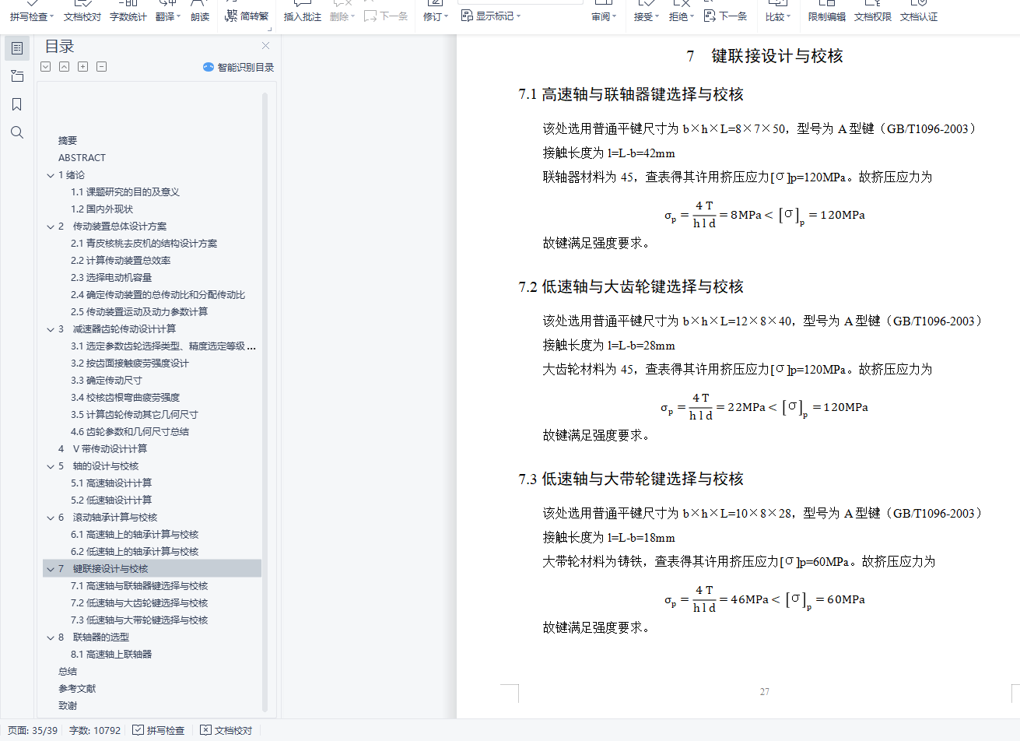
Task: Collapse the '8 联轴器的选型' outline section
Action: click(51, 637)
